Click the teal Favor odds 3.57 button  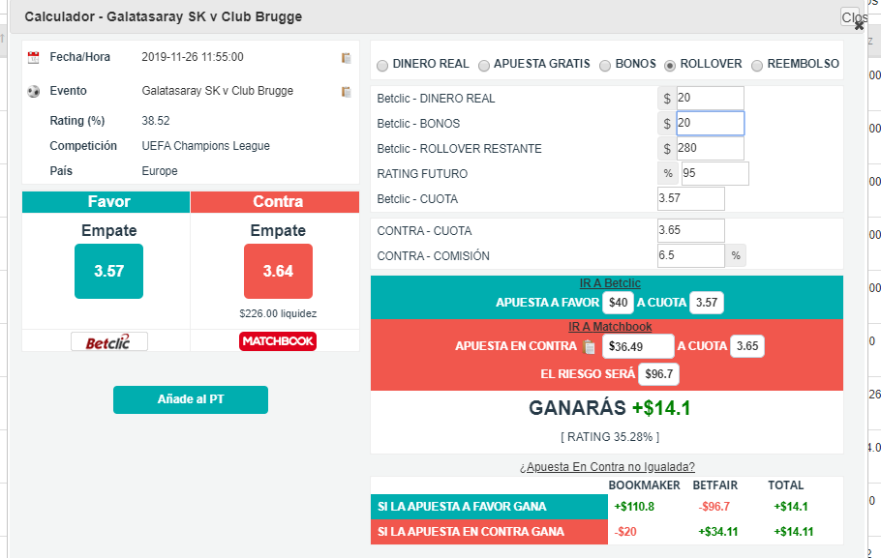tap(109, 271)
